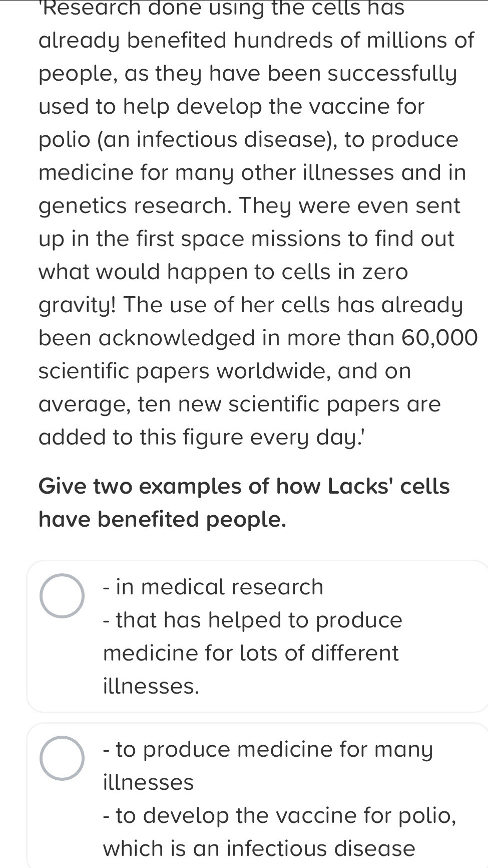Click the word 'gravity!' in the passage
Viewport: 488px width, 868px height.
coord(78,305)
